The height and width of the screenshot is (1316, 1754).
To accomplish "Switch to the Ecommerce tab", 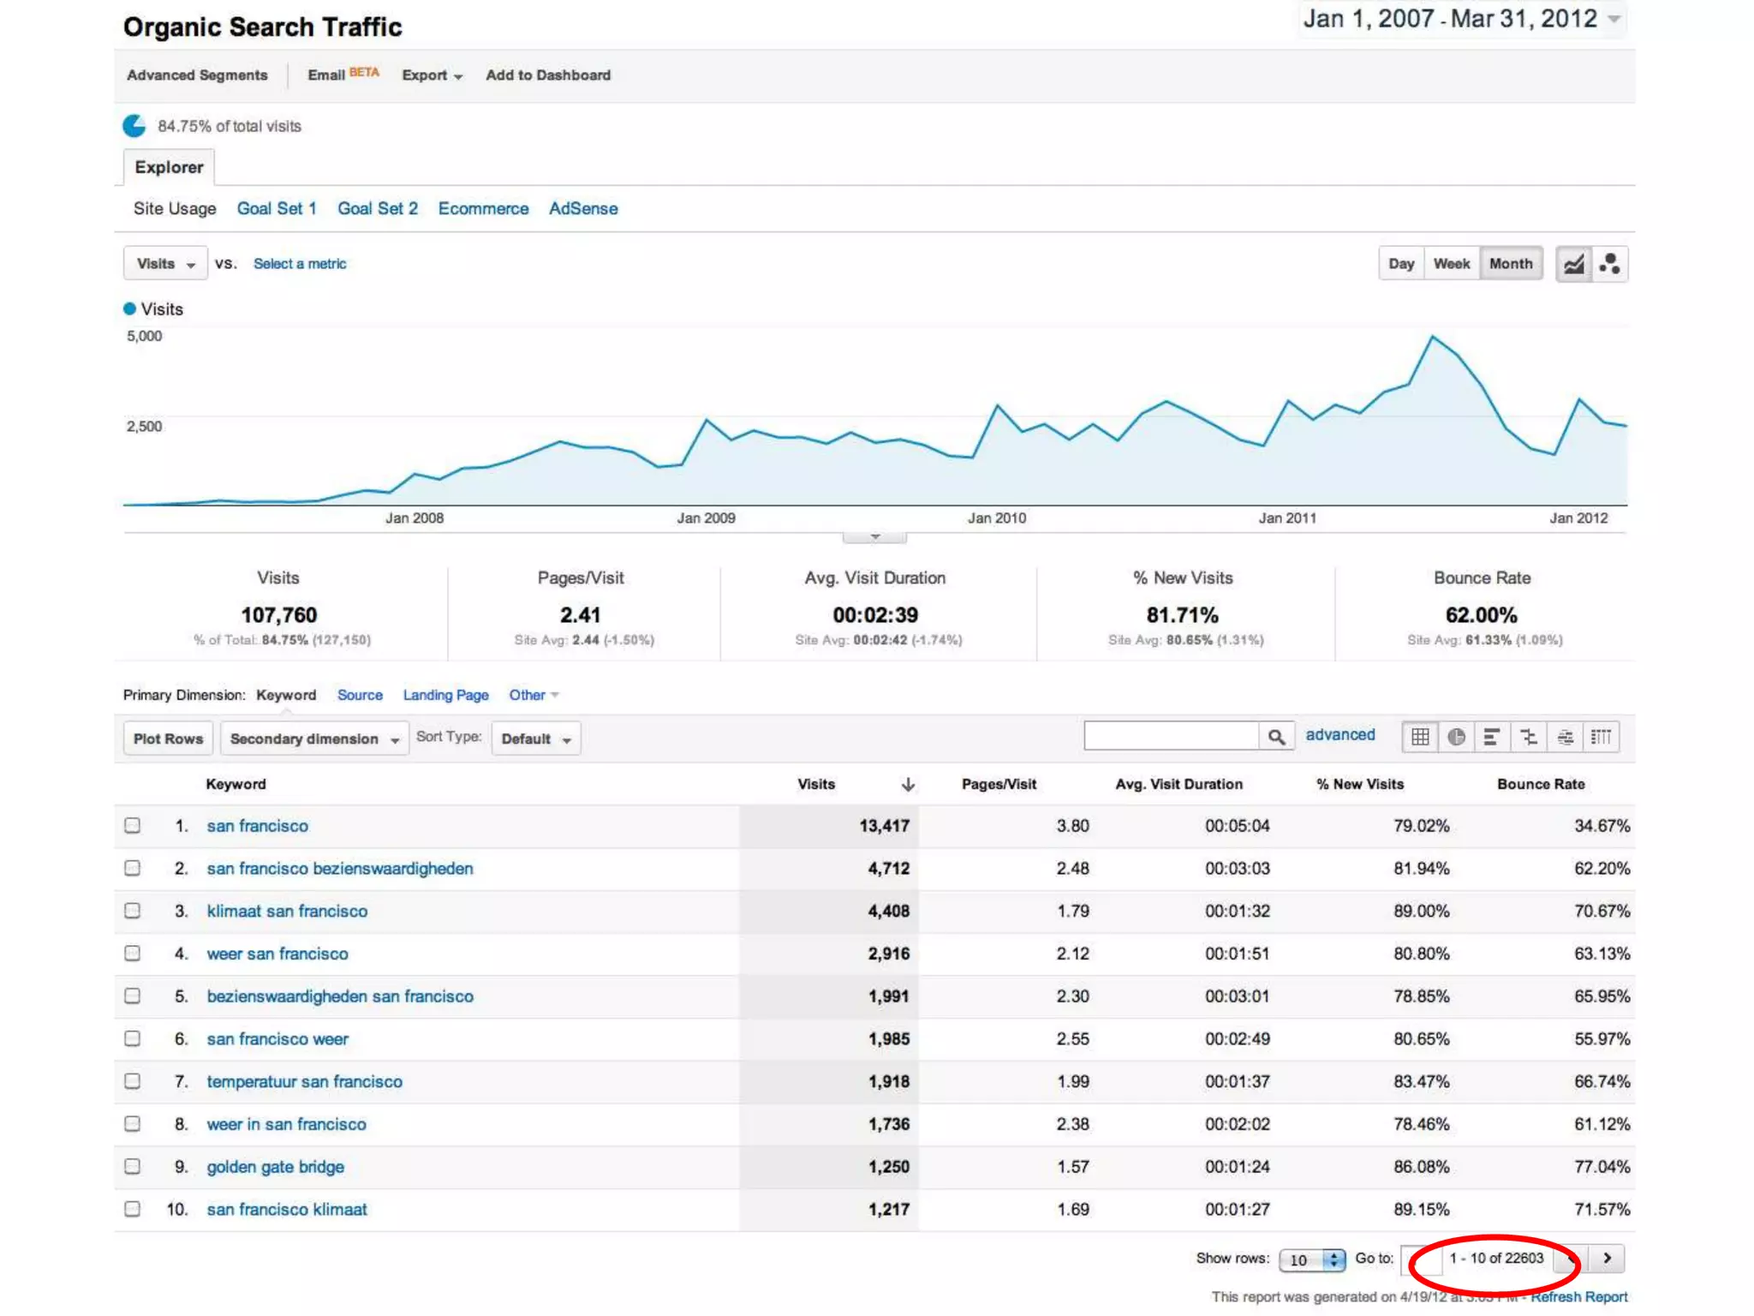I will [x=483, y=209].
